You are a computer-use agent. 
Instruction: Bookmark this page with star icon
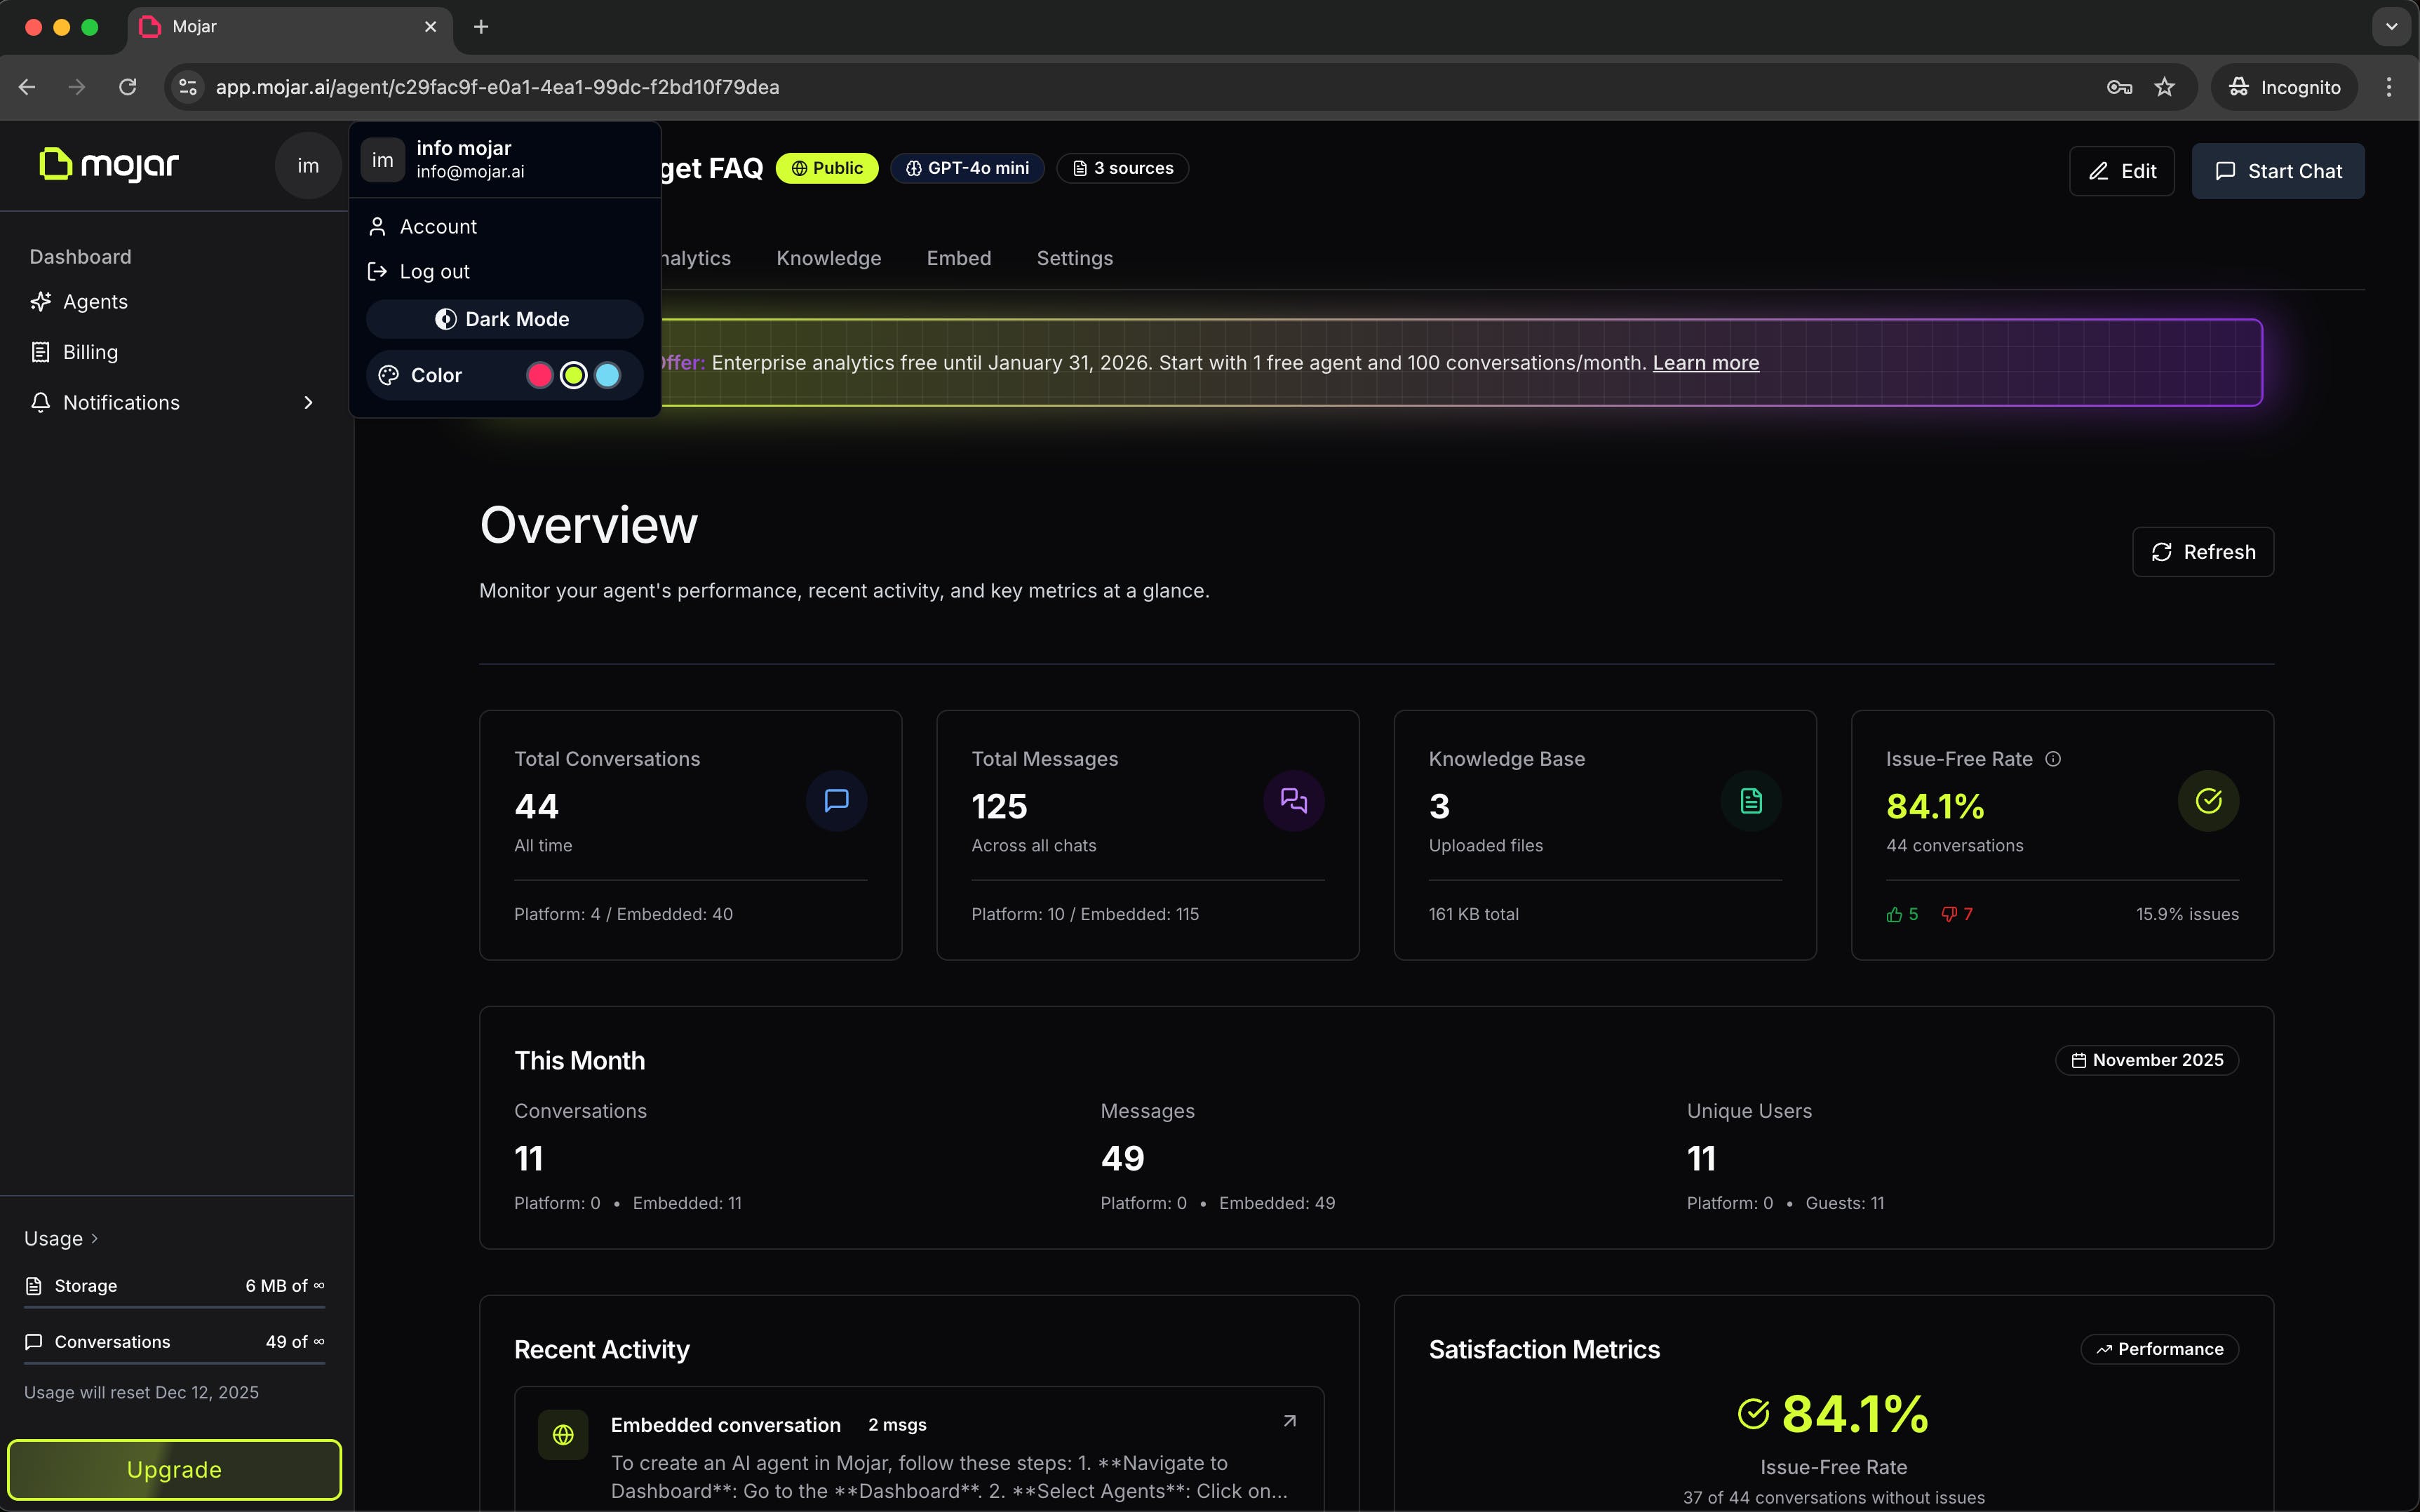2164,87
